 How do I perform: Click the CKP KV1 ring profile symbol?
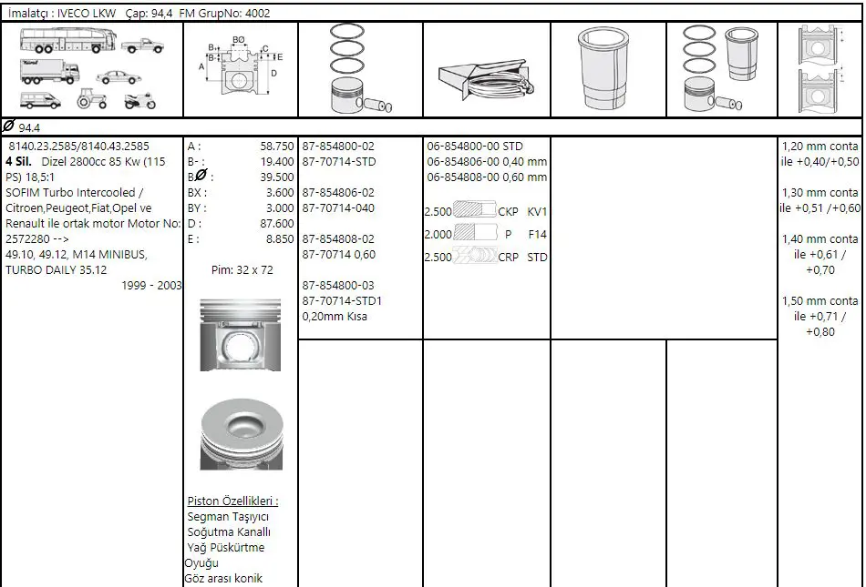pyautogui.click(x=474, y=211)
